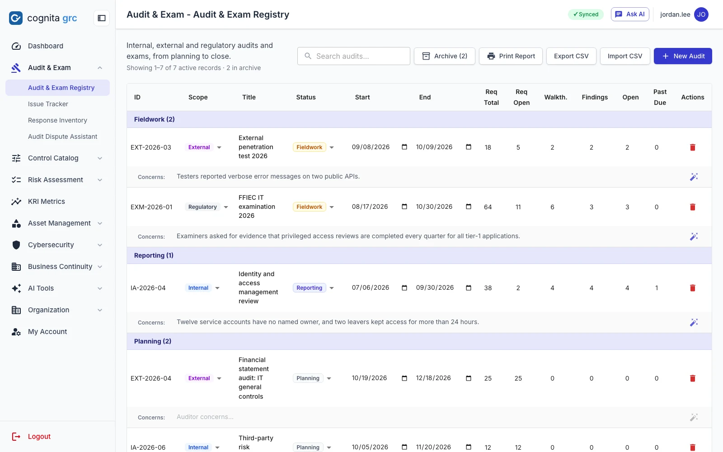Delete the EXT-2026-04 audit record
The image size is (723, 452).
click(692, 378)
